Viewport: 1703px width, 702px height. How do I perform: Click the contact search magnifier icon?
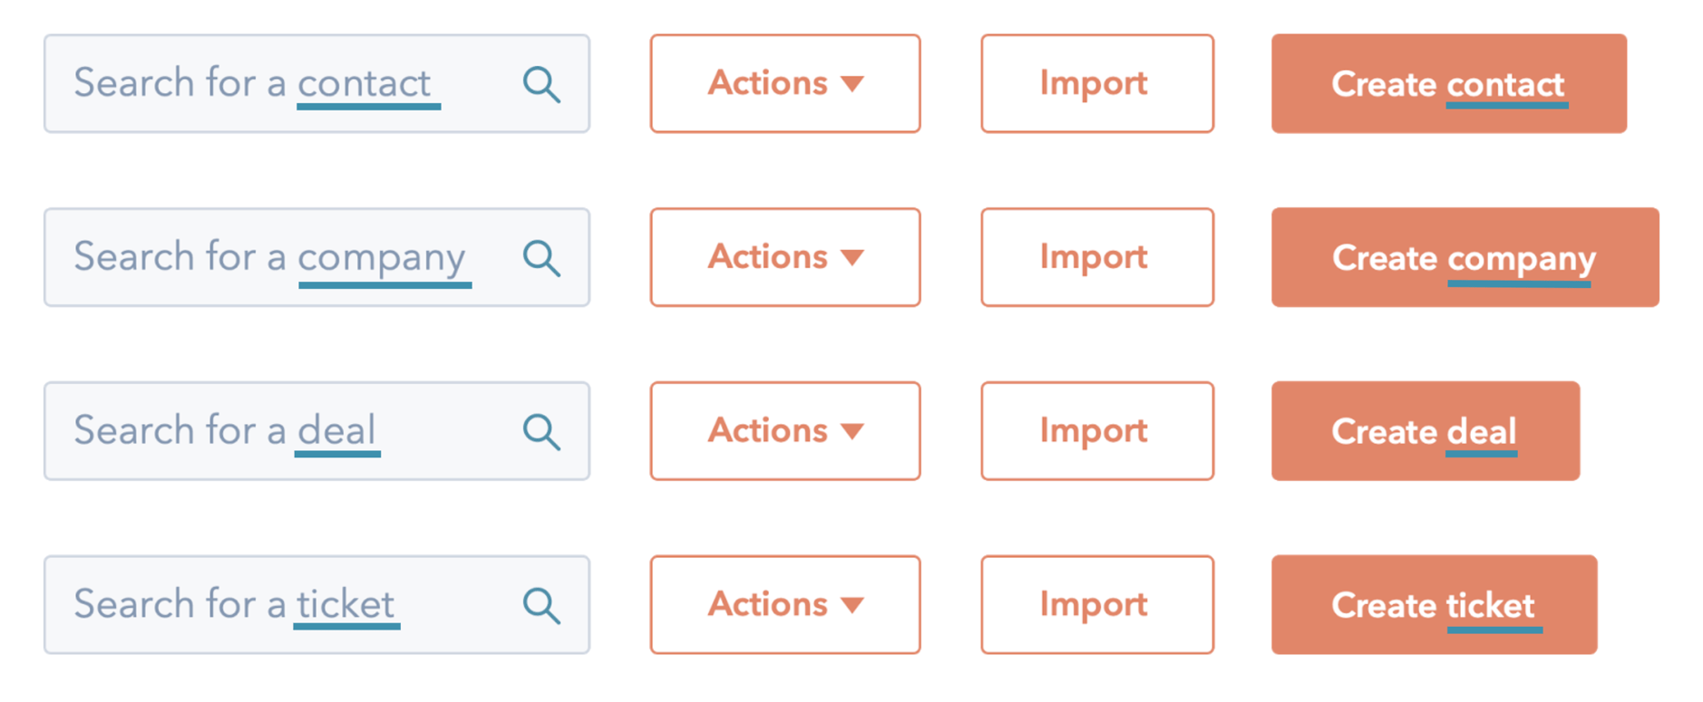click(541, 83)
